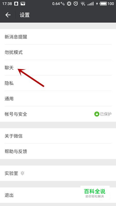Screen dimensions: 116x206
Task: Tap the green lock protected icon
Action: click(97, 114)
